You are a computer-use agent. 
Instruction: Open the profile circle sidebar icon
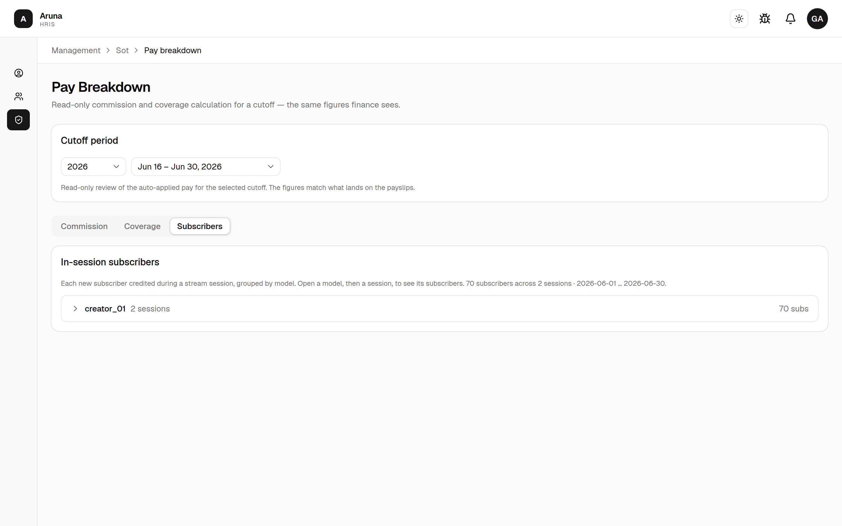coord(19,73)
